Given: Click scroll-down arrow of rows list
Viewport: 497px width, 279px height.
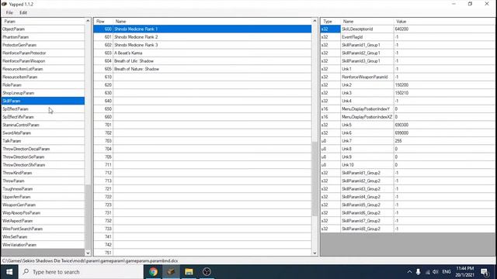Looking at the screenshot, I should (315, 253).
